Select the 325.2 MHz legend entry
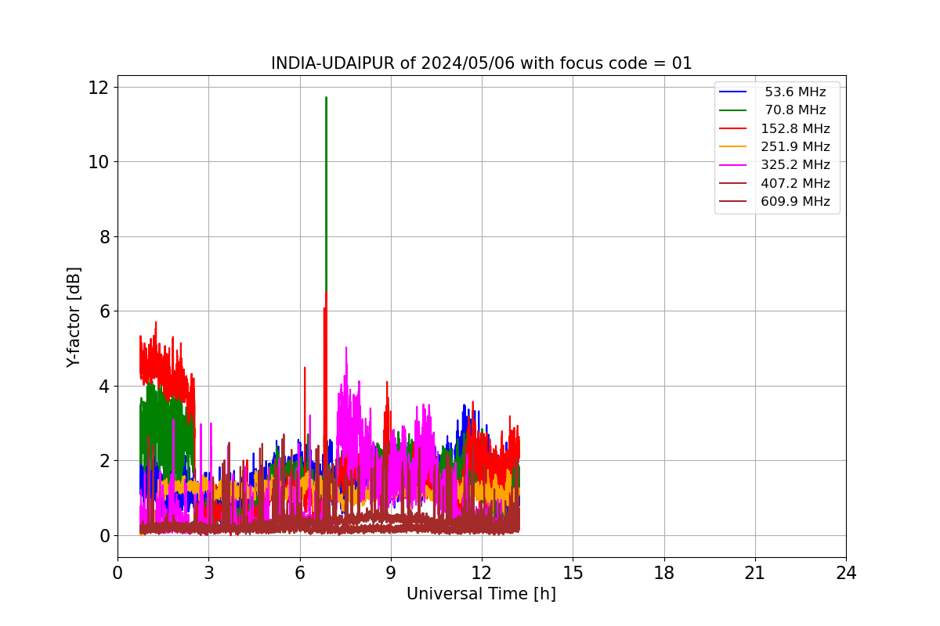The height and width of the screenshot is (626, 940). click(775, 165)
